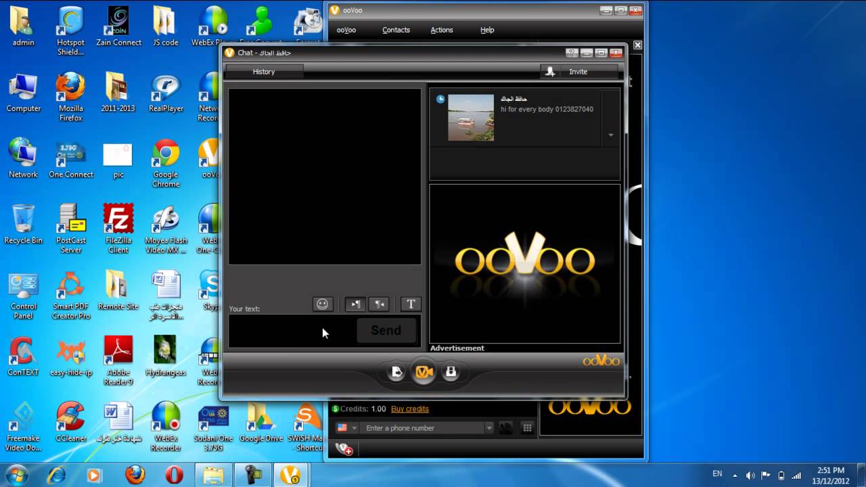Click the button right of the video call icon

point(451,372)
